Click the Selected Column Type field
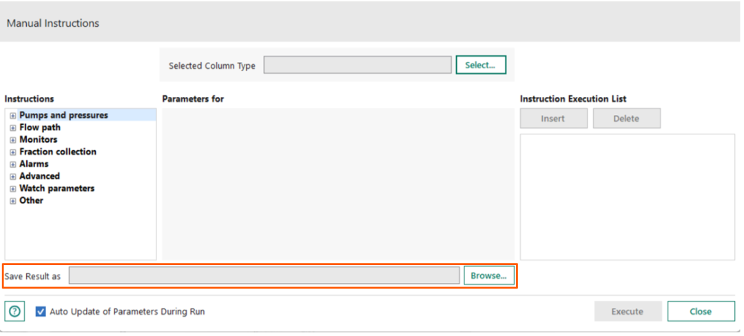 357,65
